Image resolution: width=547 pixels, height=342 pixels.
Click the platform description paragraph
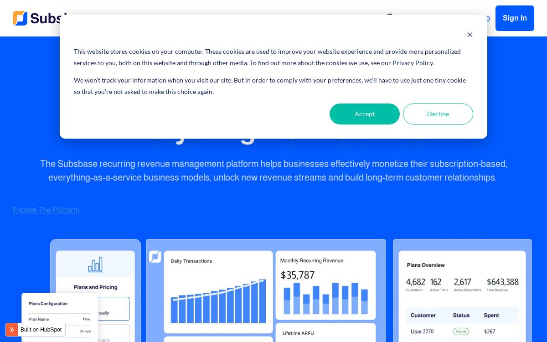[273, 171]
